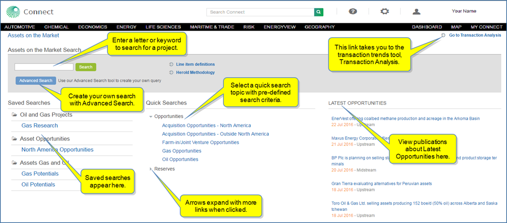Open the Maxus Energy Corporation article
This screenshot has height=223, width=507.
(x=360, y=138)
